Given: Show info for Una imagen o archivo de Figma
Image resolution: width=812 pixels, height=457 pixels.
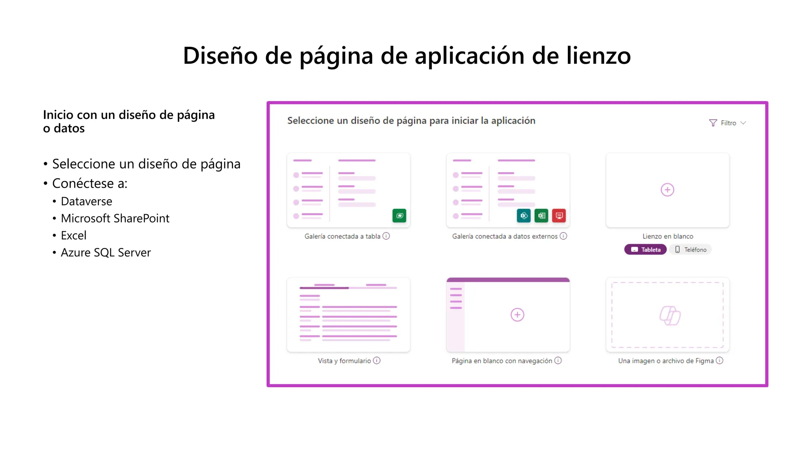Looking at the screenshot, I should coord(720,361).
